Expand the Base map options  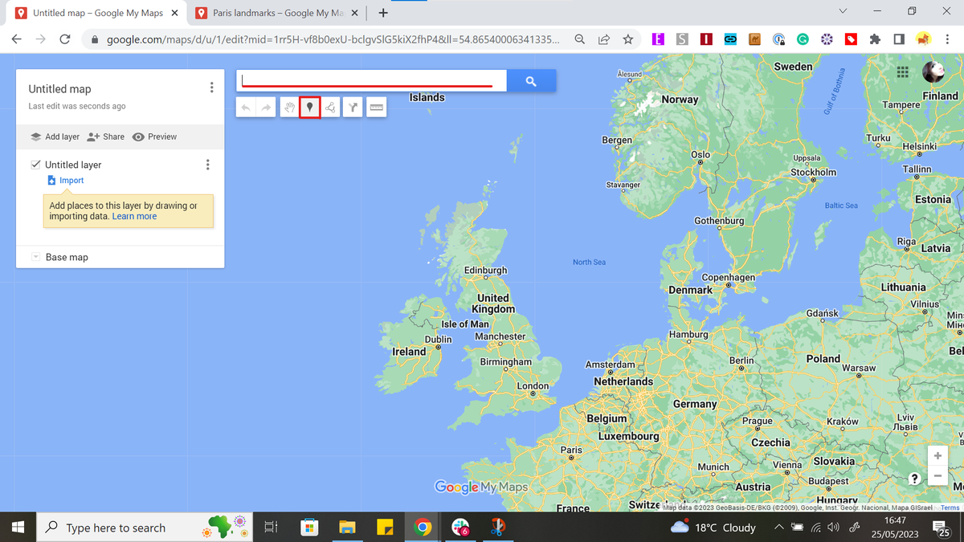[x=35, y=256]
